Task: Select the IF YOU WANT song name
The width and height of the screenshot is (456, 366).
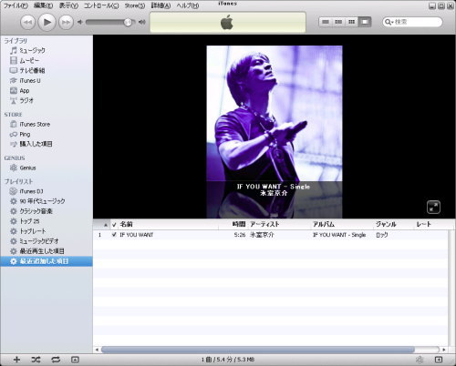Action: 137,235
